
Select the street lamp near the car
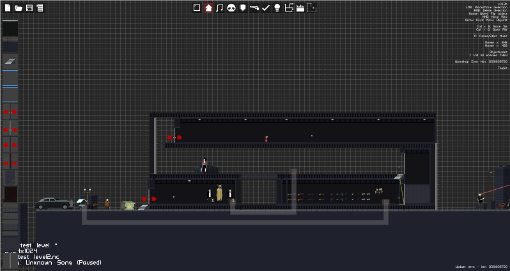coord(87,196)
